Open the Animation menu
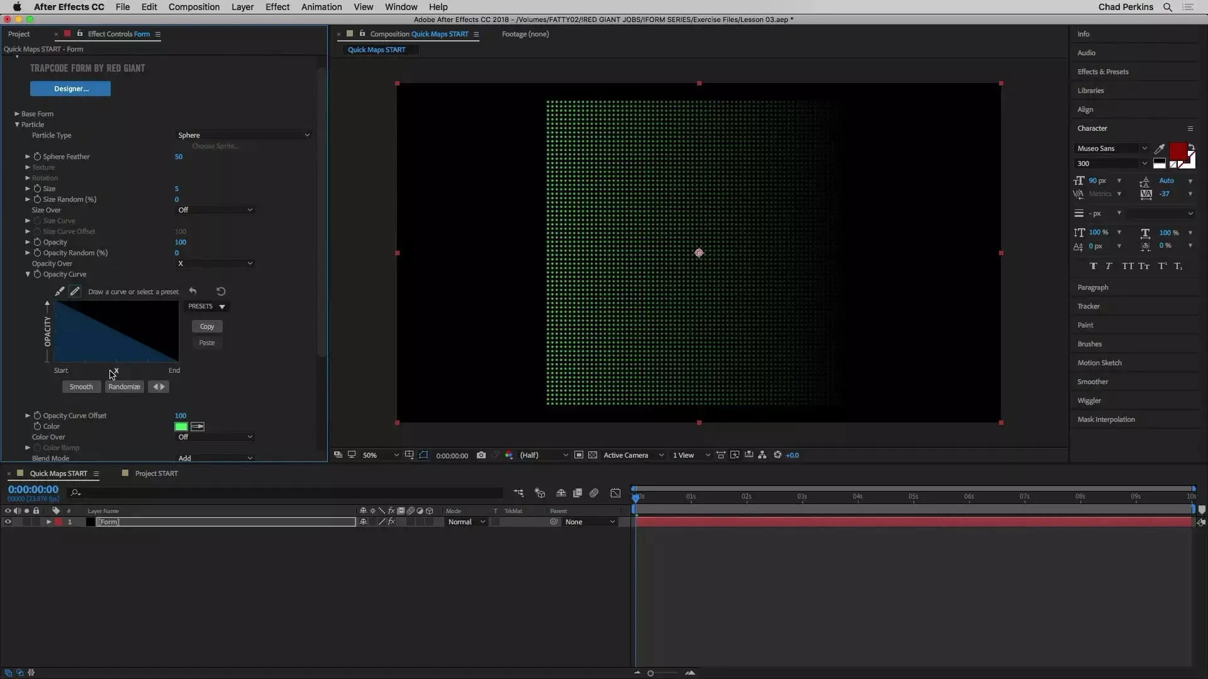The width and height of the screenshot is (1208, 679). coord(322,7)
